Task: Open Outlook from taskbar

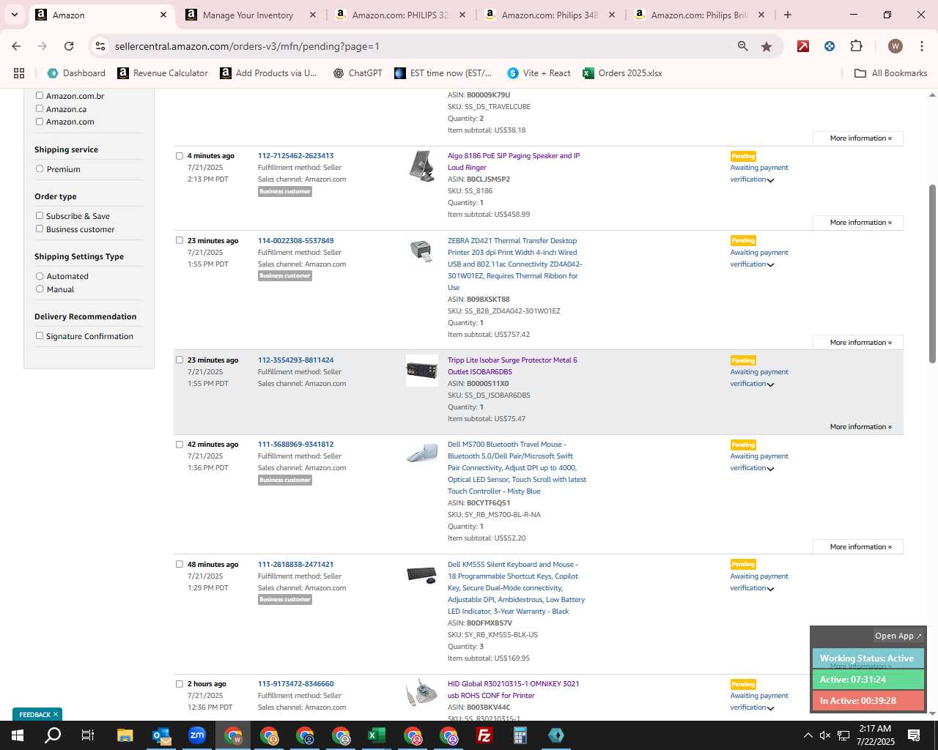Action: tap(161, 735)
